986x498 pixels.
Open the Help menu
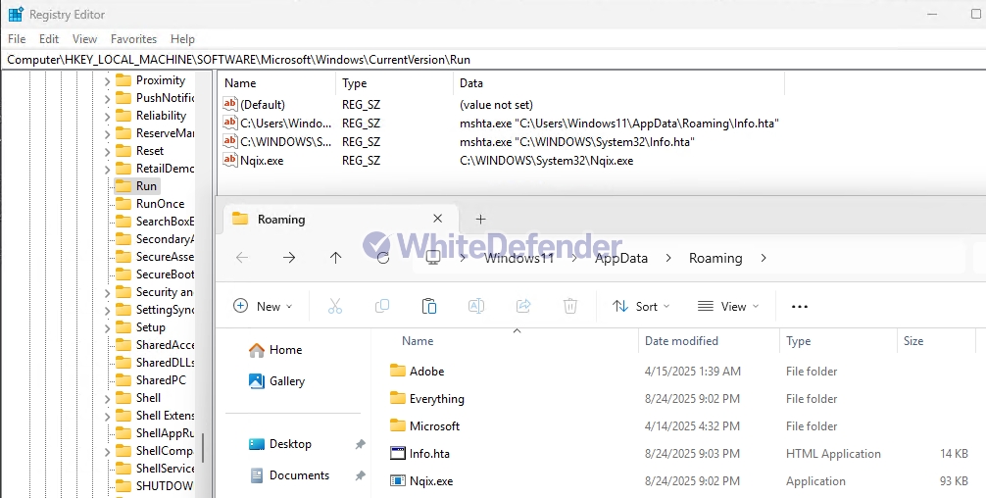coord(182,39)
